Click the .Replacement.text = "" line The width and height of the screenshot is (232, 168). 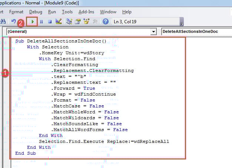[x=83, y=82]
